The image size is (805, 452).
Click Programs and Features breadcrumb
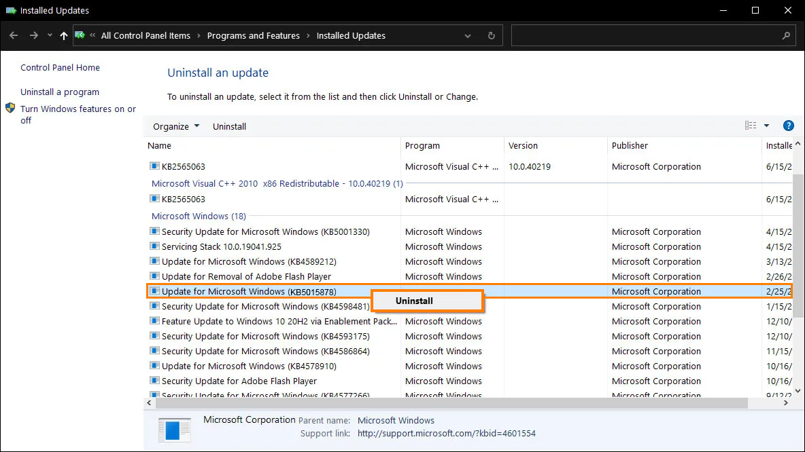[x=253, y=36]
